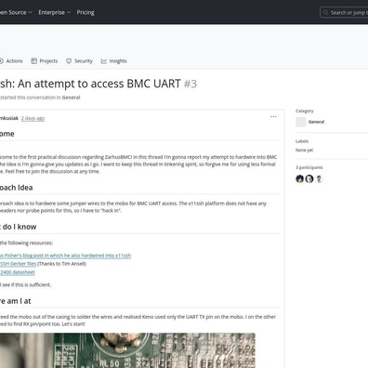This screenshot has height=368, width=368.
Task: Focus the Search or jump to field
Action: click(x=344, y=13)
